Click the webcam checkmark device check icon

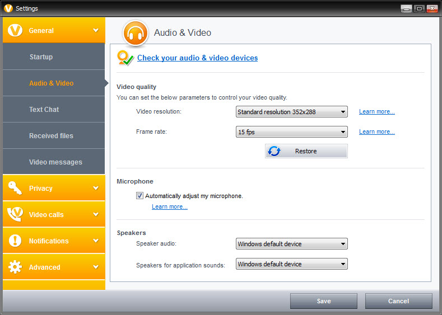click(x=125, y=58)
